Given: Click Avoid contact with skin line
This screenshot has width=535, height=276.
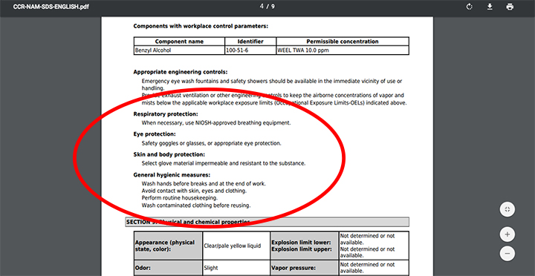Looking at the screenshot, I should (x=195, y=191).
